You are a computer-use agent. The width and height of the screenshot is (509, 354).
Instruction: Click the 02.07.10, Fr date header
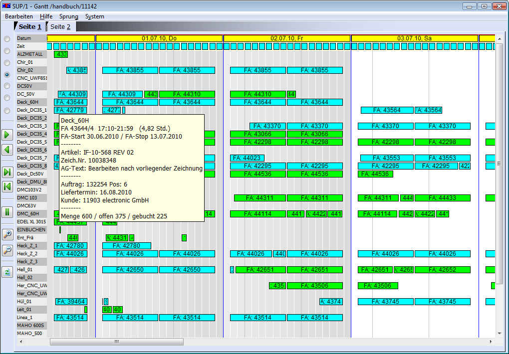(287, 38)
